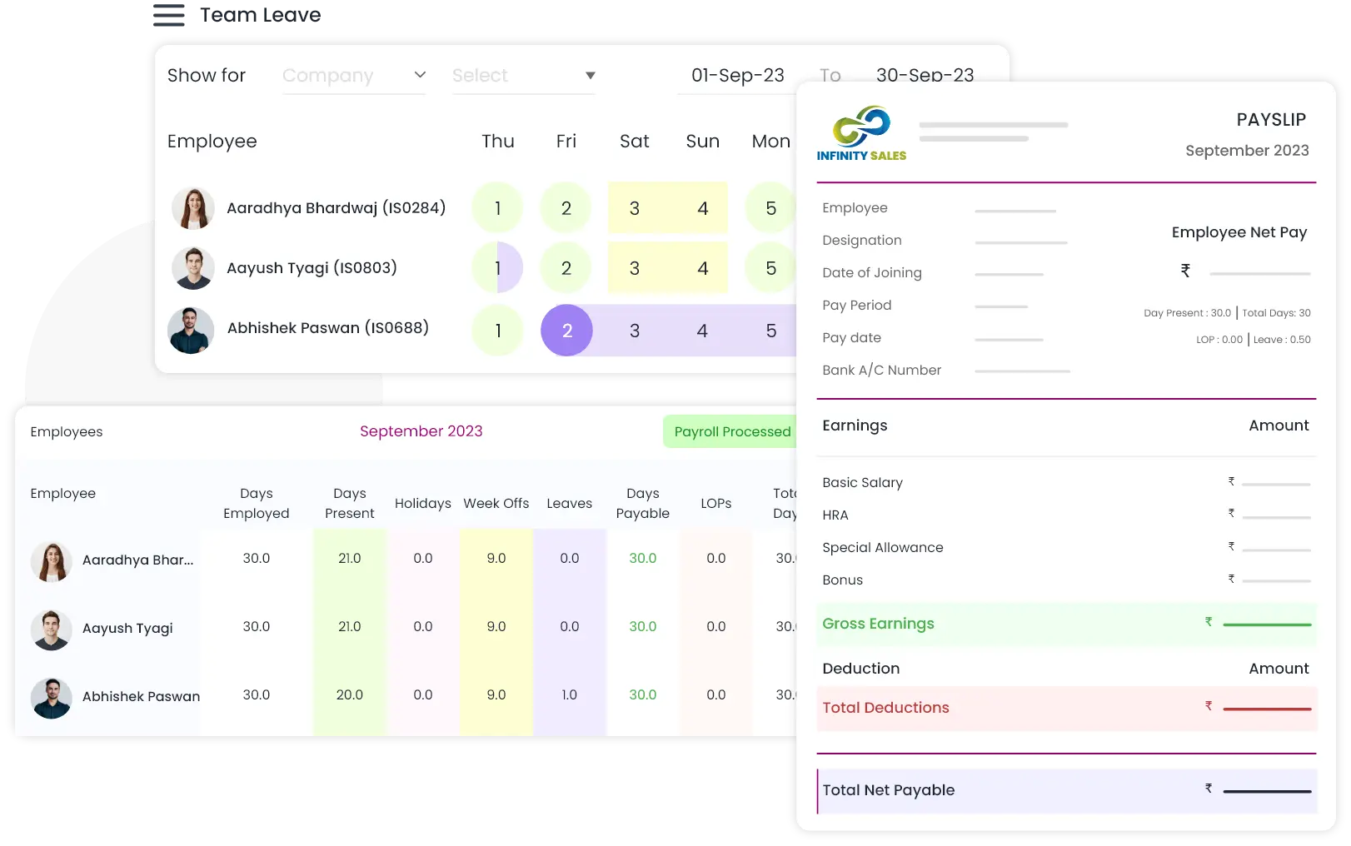Click the Days Present column header

pyautogui.click(x=349, y=503)
